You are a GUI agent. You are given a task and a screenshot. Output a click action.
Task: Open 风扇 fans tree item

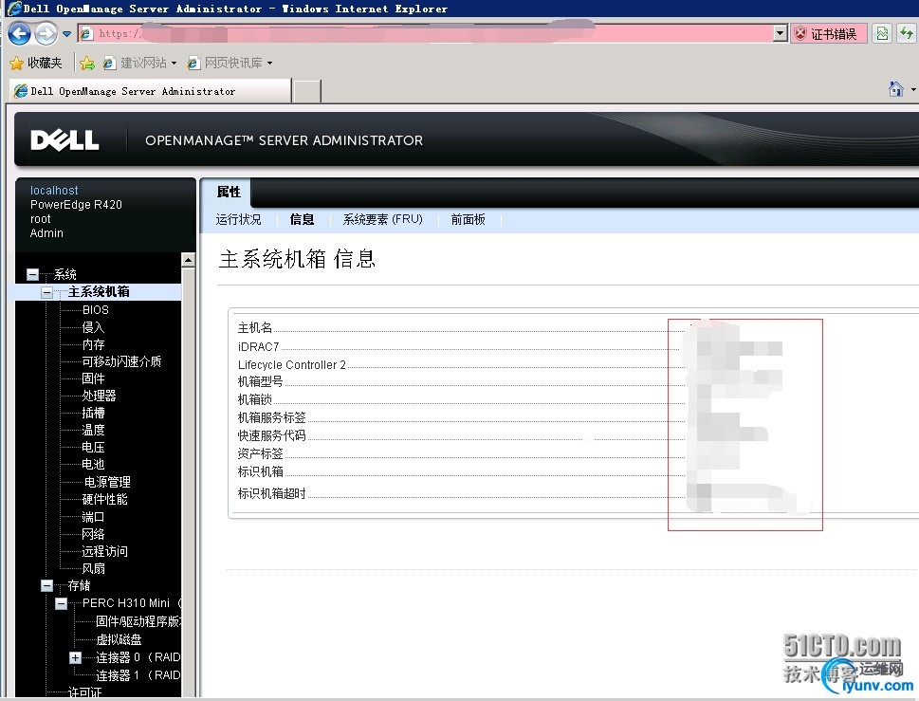[93, 568]
